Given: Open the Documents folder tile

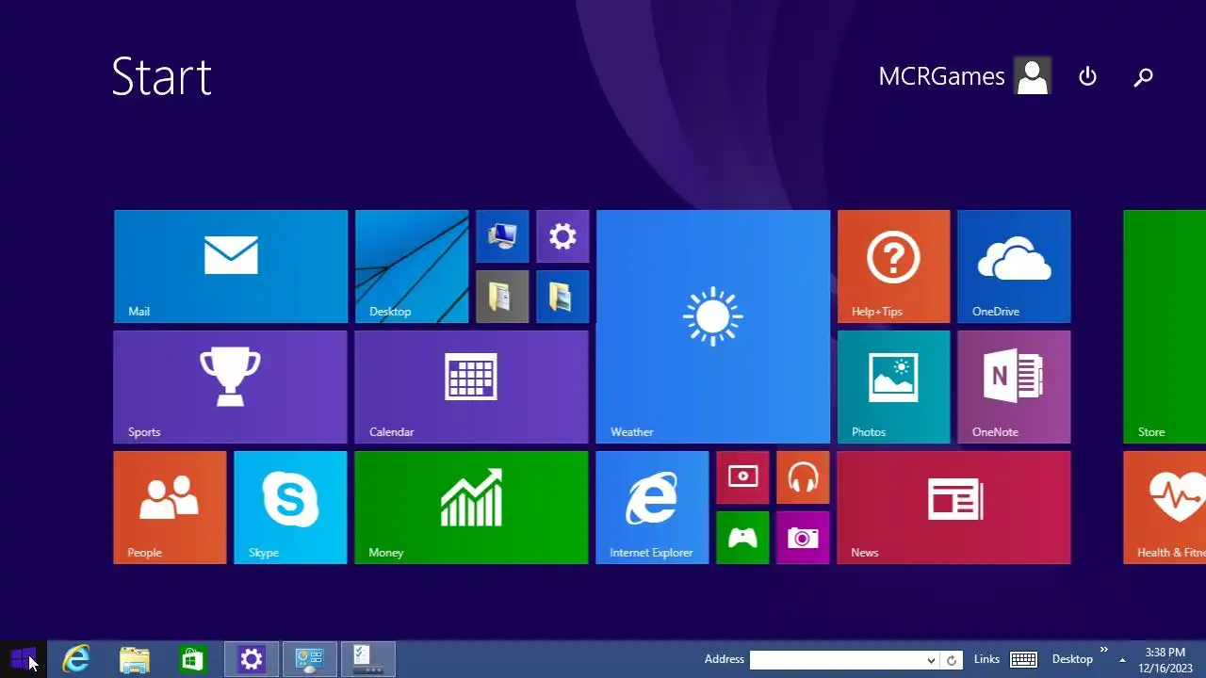Looking at the screenshot, I should (502, 297).
